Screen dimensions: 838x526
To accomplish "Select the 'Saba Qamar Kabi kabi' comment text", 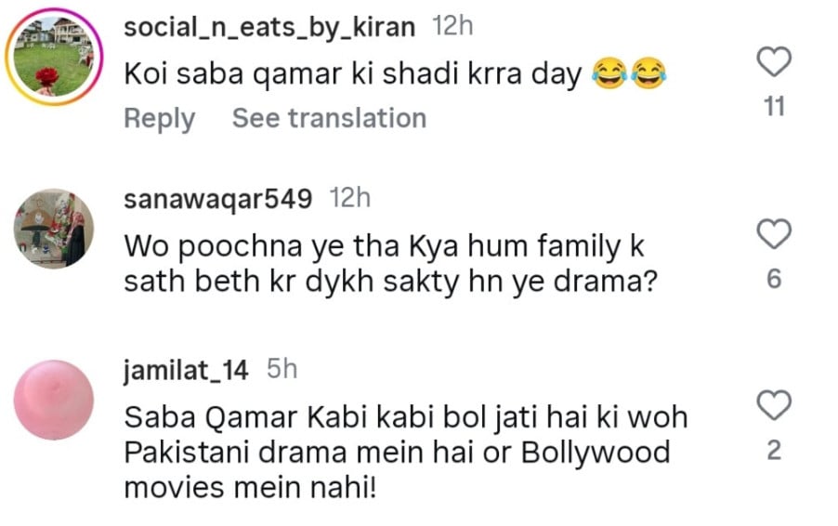I will coord(404,453).
